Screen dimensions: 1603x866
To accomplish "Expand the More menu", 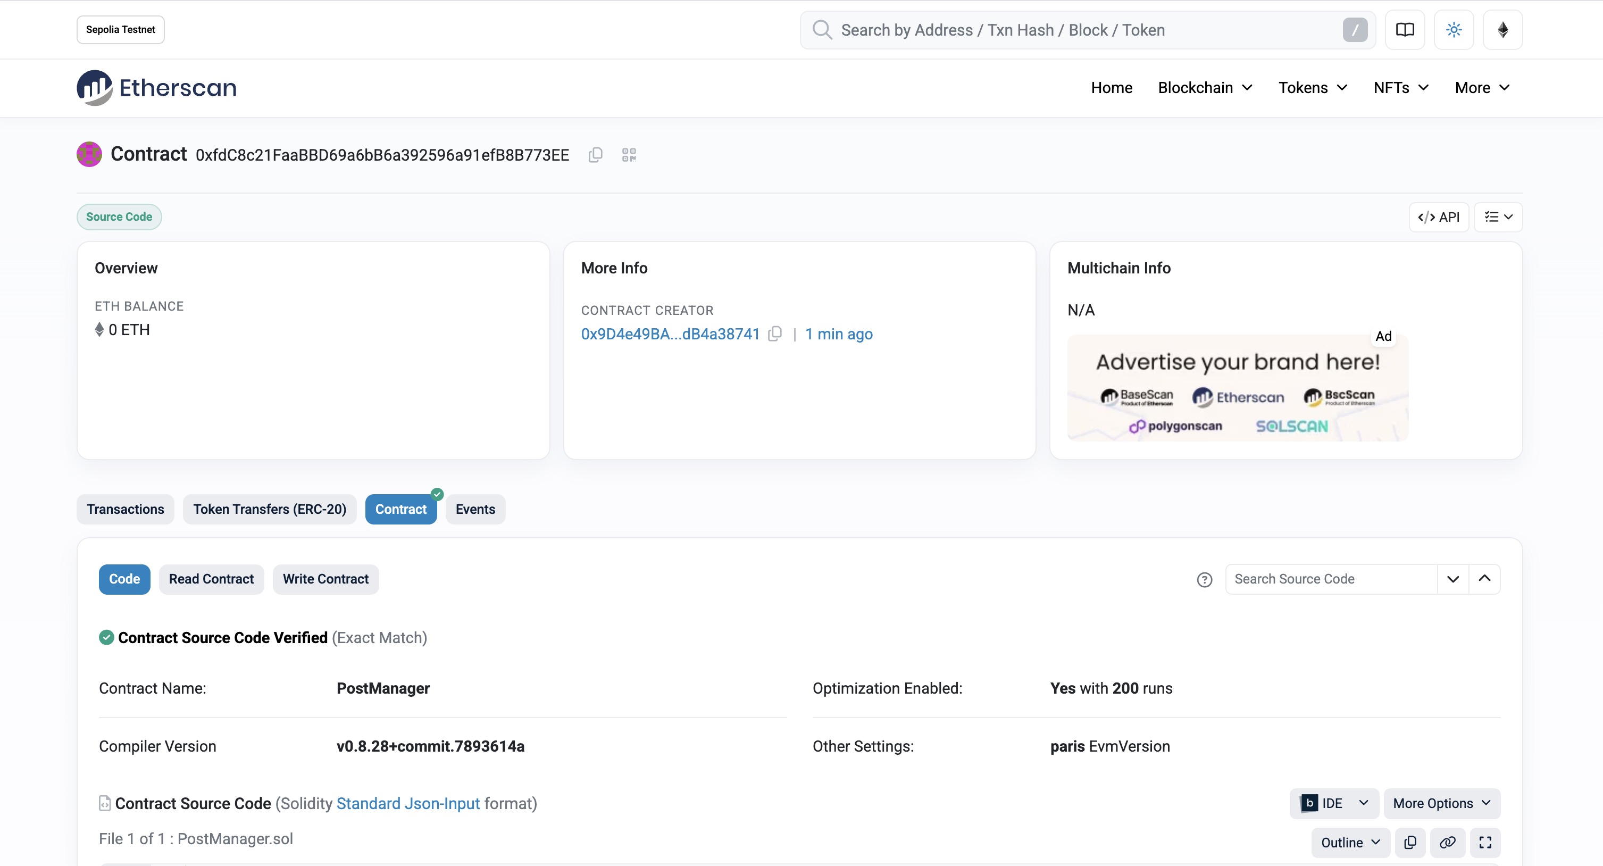I will (x=1482, y=88).
